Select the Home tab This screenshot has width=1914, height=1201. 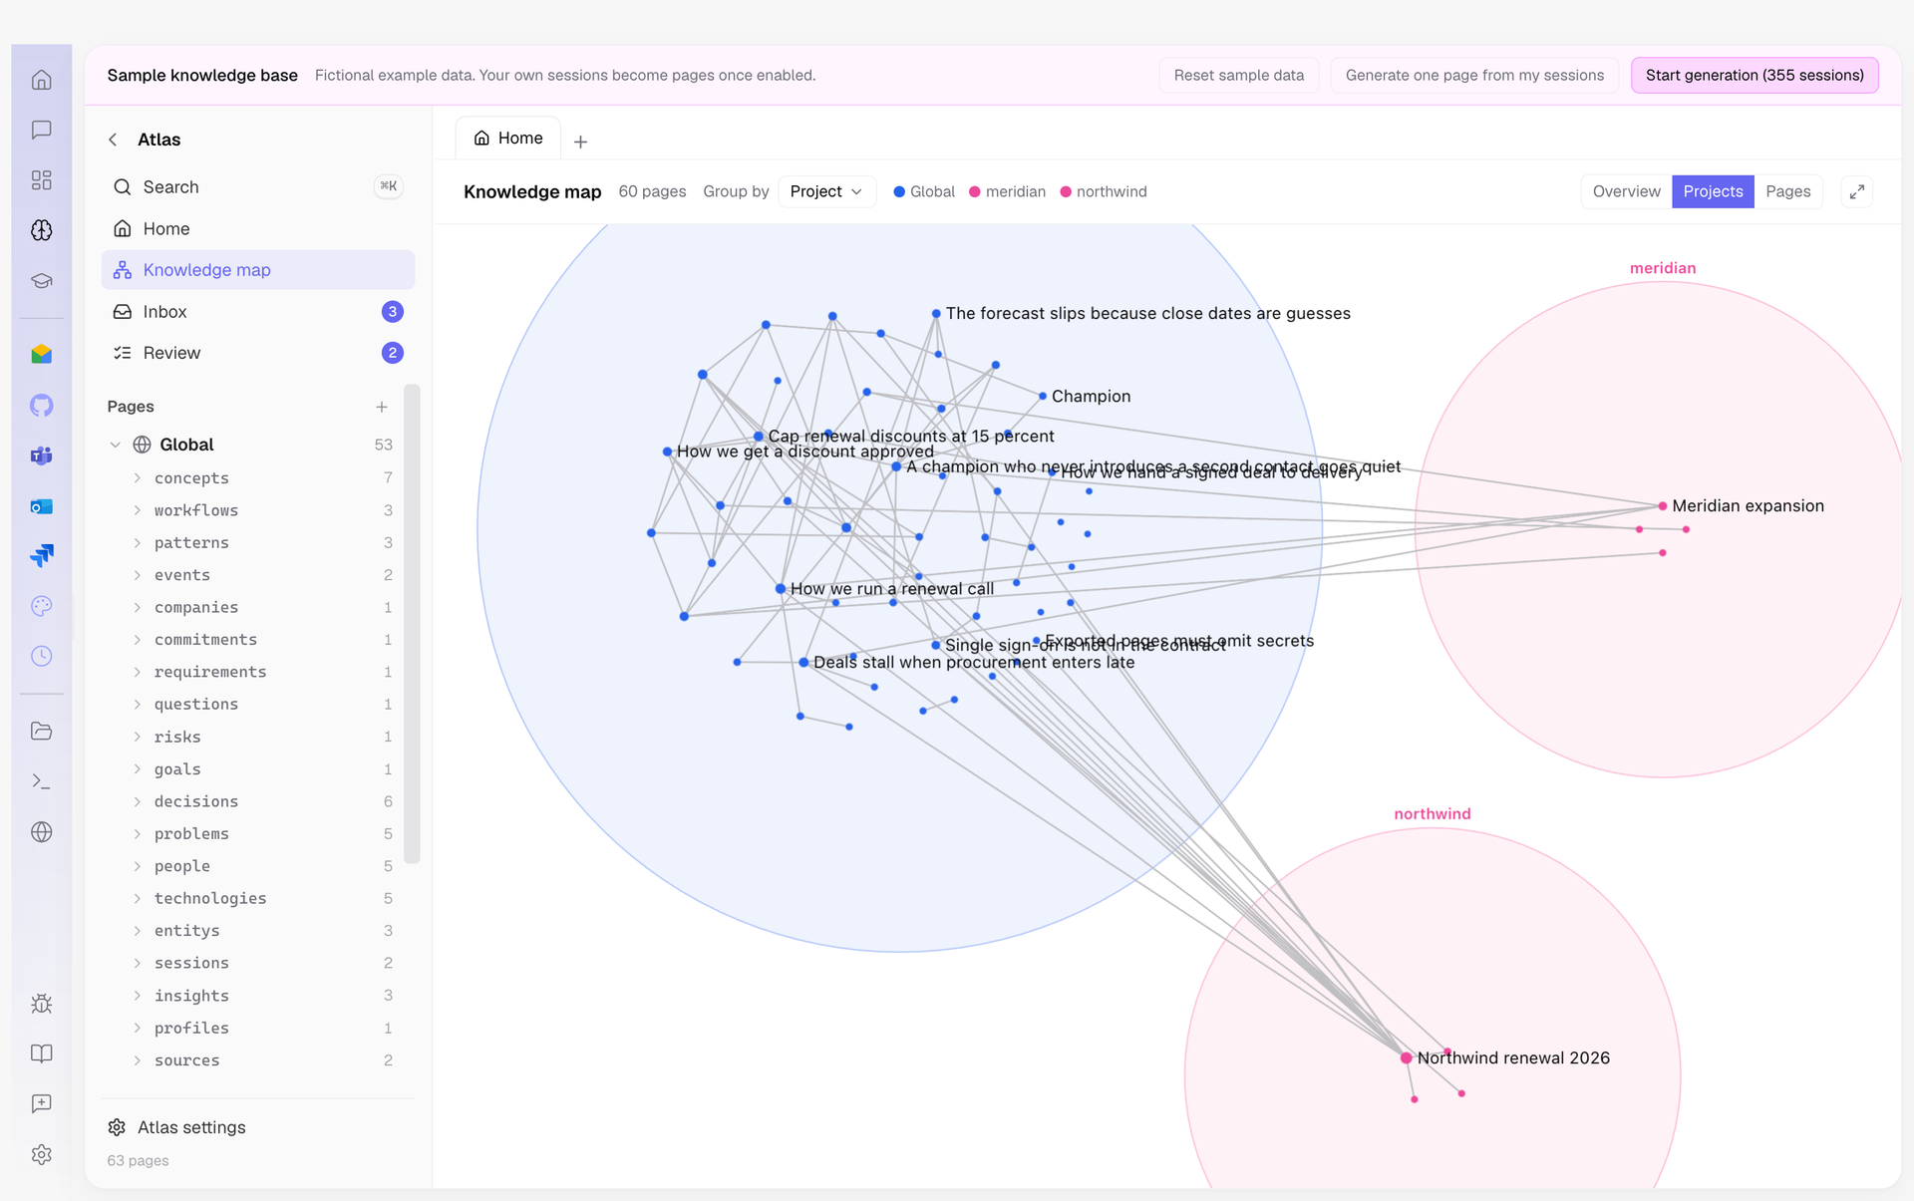point(508,139)
